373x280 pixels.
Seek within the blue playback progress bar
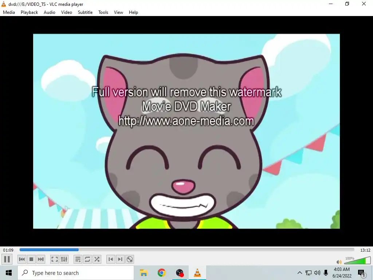click(x=187, y=250)
